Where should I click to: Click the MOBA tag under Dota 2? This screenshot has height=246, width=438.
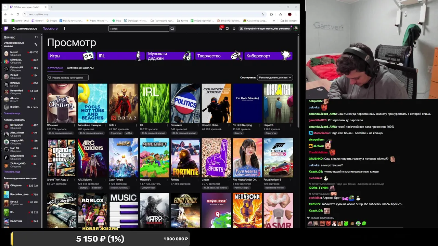129,133
